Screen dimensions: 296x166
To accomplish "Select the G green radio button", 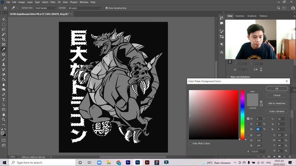I will coord(248,140).
